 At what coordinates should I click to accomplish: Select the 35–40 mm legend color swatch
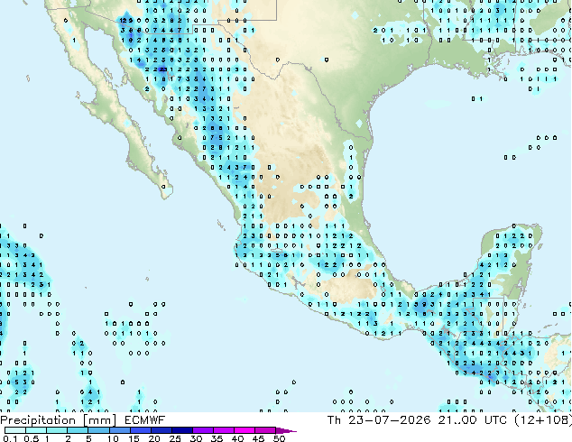pos(223,430)
